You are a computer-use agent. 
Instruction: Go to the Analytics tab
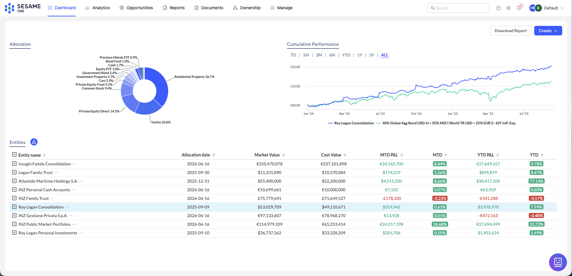pos(98,8)
